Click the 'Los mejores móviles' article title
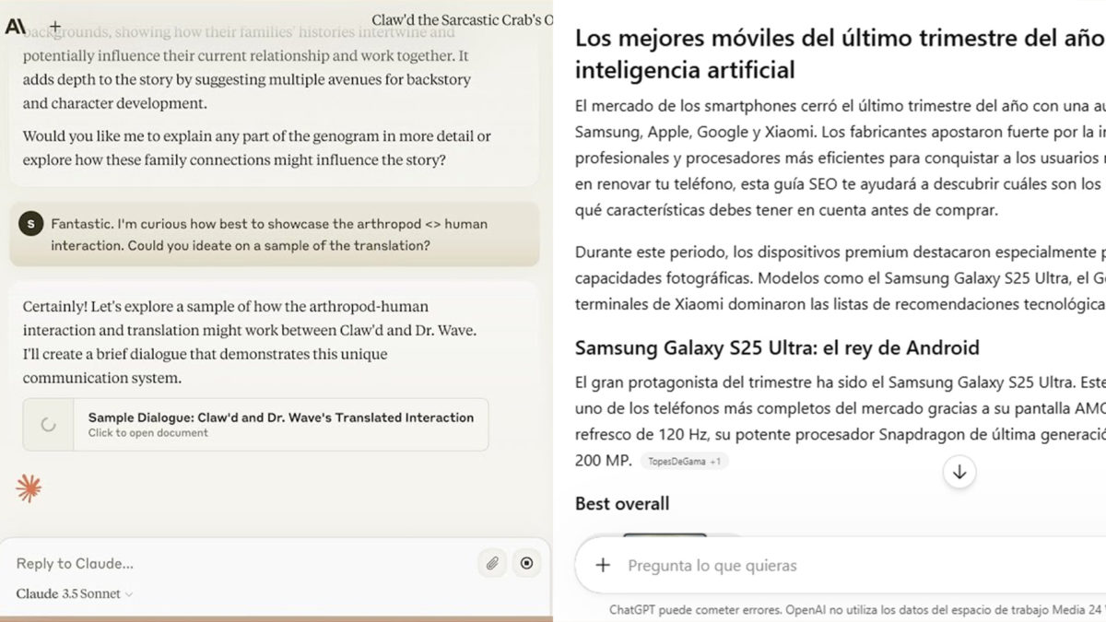 coord(840,53)
